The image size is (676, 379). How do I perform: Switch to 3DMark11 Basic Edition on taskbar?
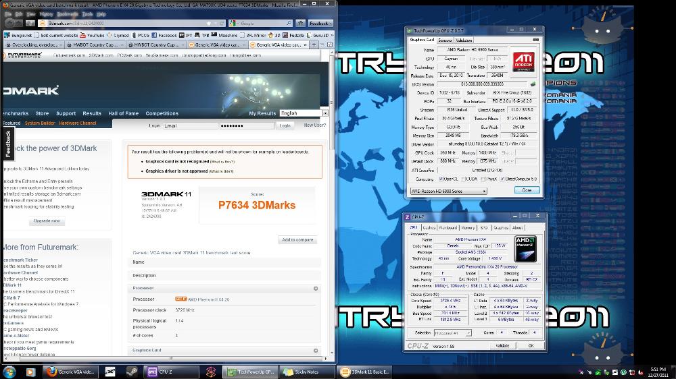364,372
